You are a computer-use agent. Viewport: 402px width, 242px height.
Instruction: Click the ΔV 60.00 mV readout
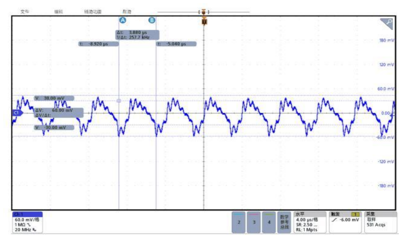coord(54,110)
